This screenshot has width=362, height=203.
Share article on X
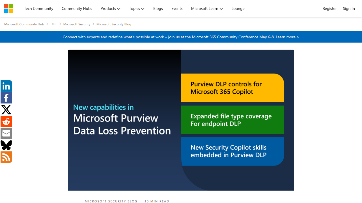coord(6,110)
